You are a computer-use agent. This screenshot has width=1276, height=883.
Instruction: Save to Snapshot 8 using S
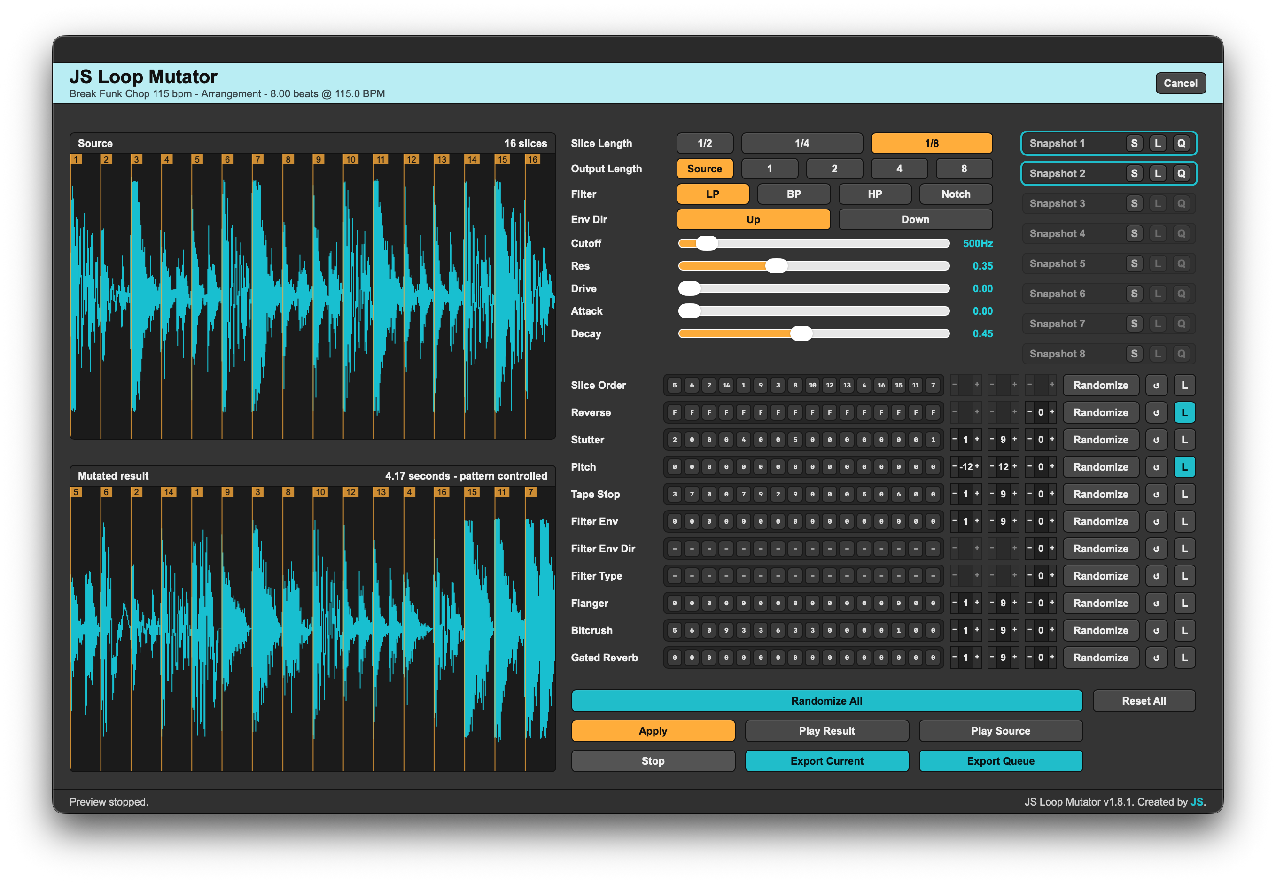pos(1134,354)
